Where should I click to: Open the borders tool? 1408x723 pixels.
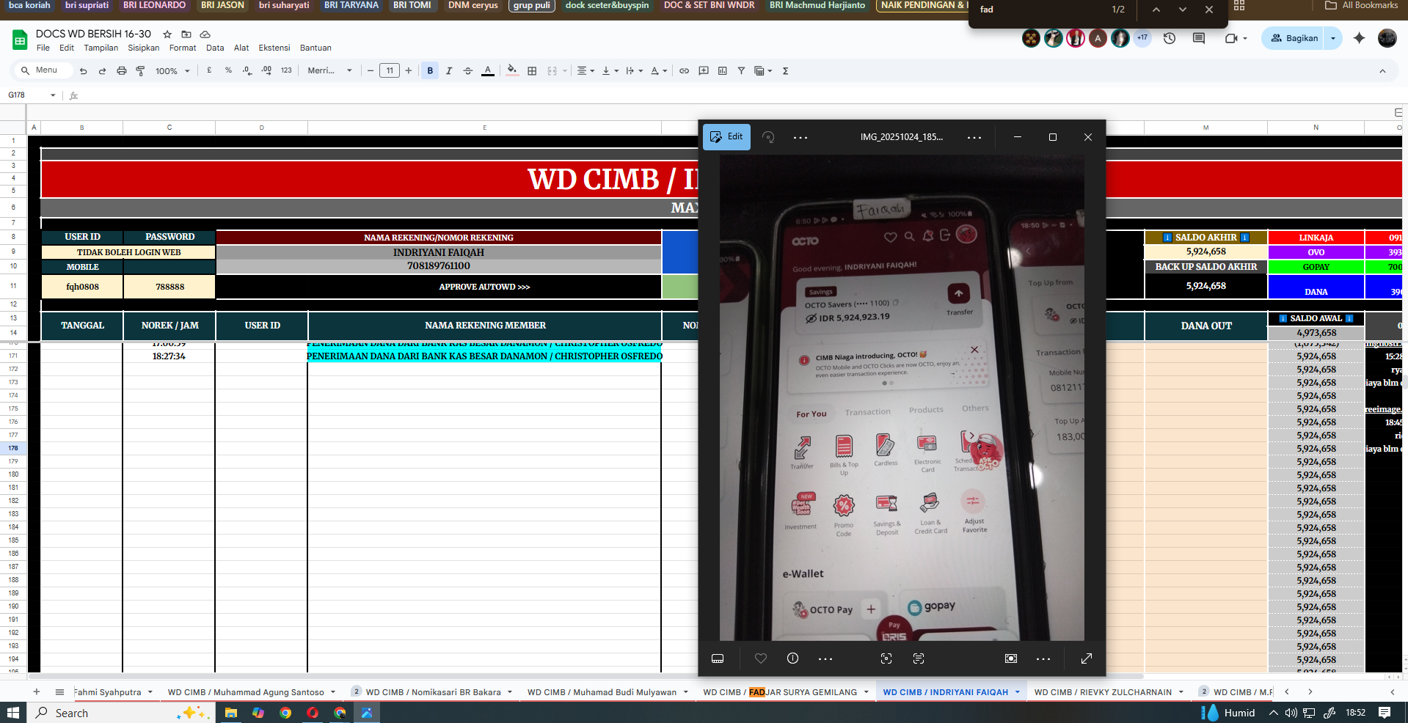click(x=533, y=71)
